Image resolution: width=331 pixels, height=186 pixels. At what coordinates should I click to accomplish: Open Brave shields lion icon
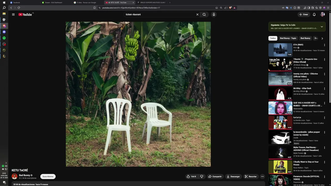click(x=230, y=8)
